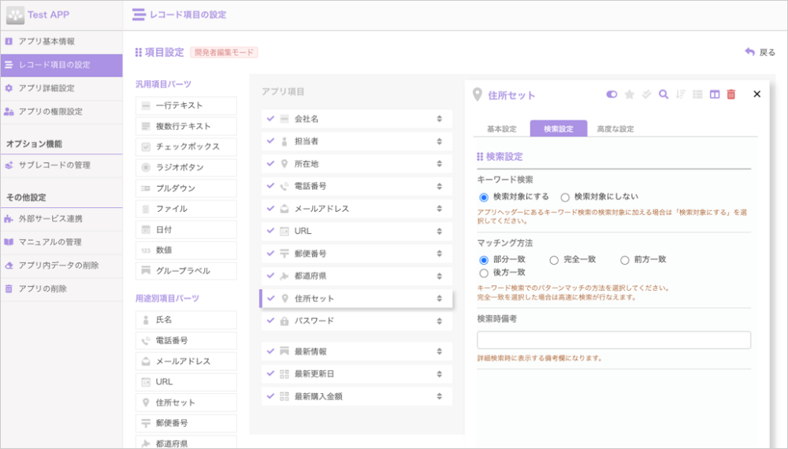Click the sort handle arrows on 電話番号 app row
Screen dimensions: 788x449
coord(439,187)
